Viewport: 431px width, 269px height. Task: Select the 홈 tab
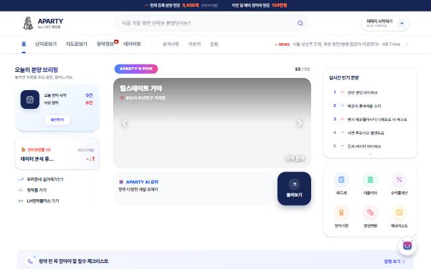tap(24, 44)
